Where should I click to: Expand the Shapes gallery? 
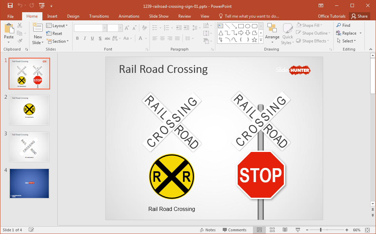[x=260, y=40]
